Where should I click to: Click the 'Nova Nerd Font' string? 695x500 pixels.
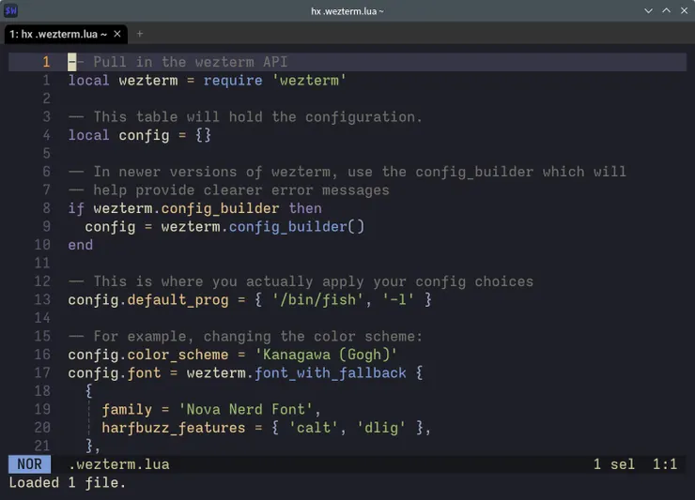click(245, 410)
